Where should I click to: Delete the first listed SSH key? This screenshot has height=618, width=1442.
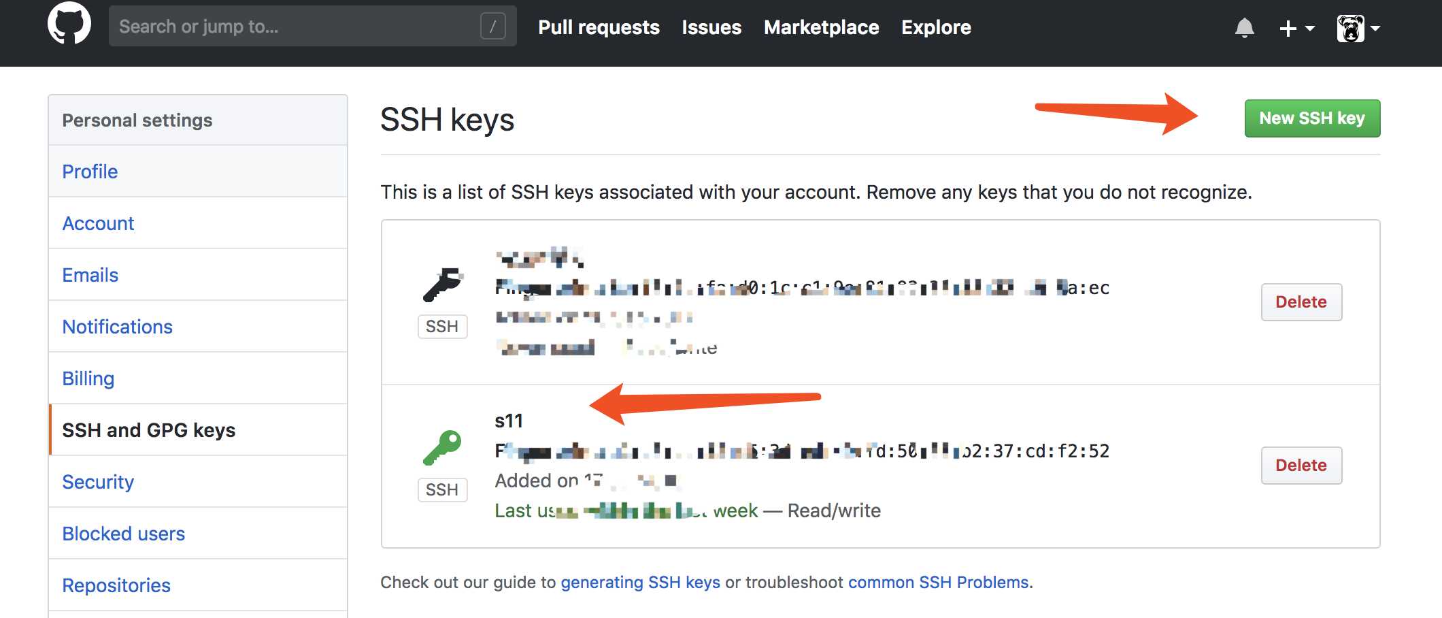[x=1301, y=302]
